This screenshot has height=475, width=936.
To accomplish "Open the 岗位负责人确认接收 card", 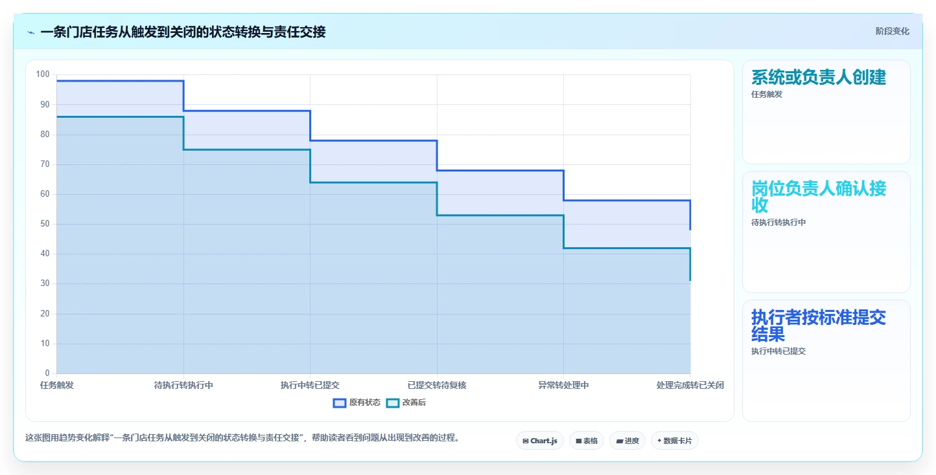I will pos(826,232).
